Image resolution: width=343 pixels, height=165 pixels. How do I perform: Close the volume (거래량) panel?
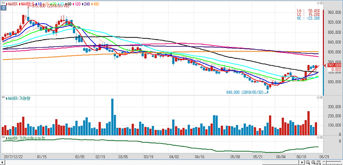[x=322, y=98]
